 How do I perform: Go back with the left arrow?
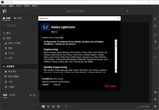[12, 11]
